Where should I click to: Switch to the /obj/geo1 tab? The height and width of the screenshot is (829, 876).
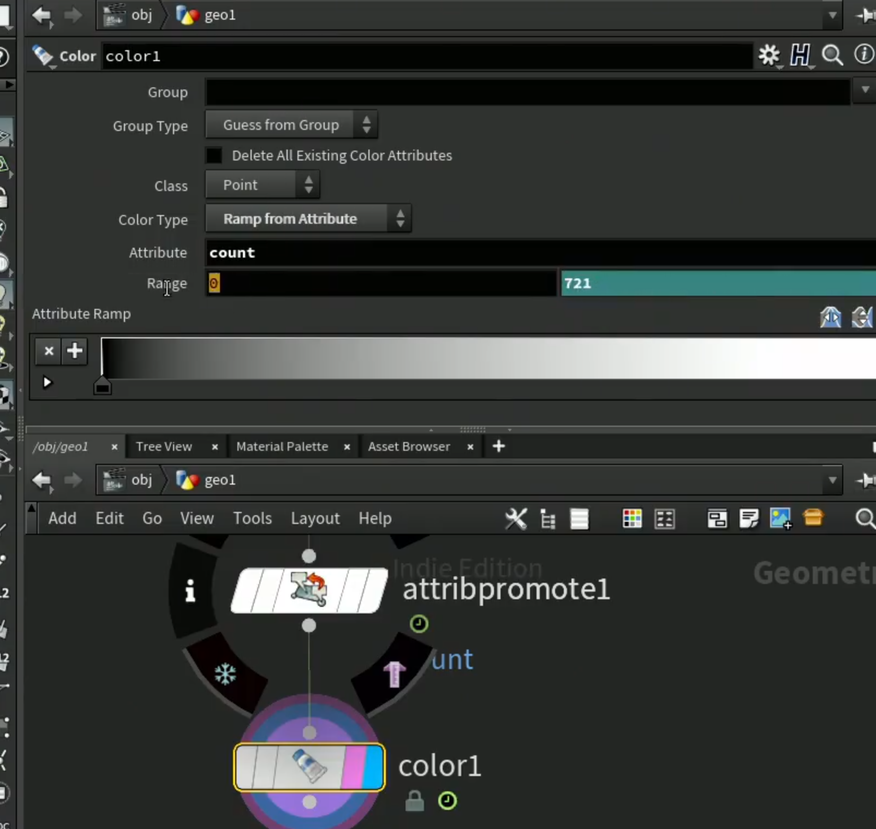[61, 446]
